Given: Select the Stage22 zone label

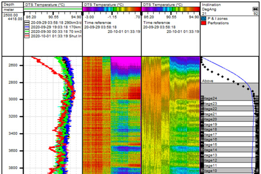Looking at the screenshot, I should tap(209, 109).
